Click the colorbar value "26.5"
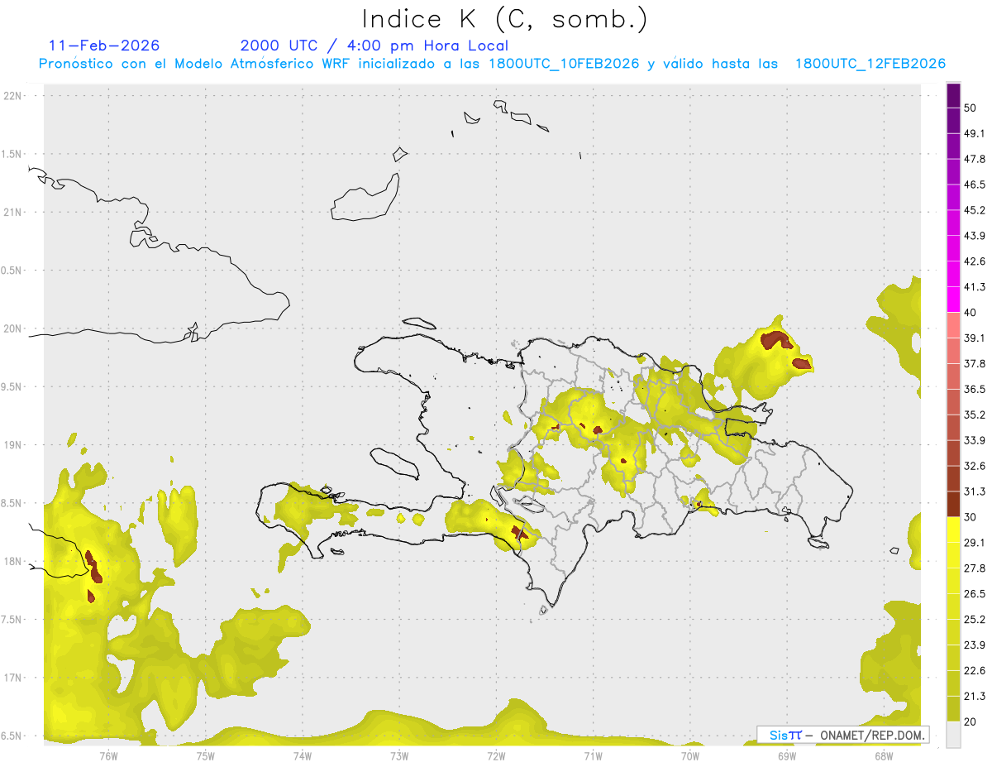 coord(975,593)
